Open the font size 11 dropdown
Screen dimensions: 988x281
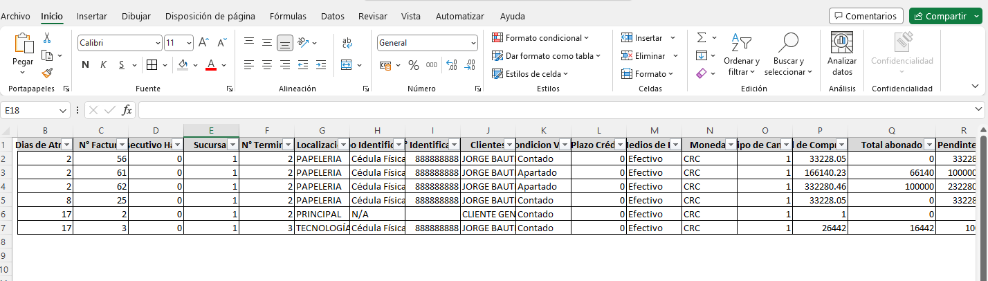189,43
